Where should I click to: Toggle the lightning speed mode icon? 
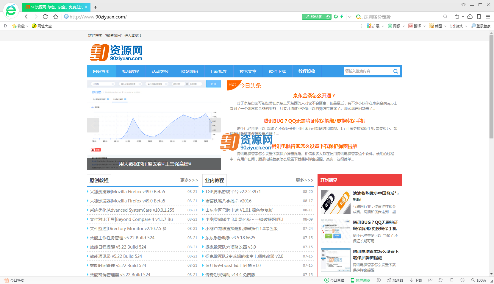coord(342,17)
